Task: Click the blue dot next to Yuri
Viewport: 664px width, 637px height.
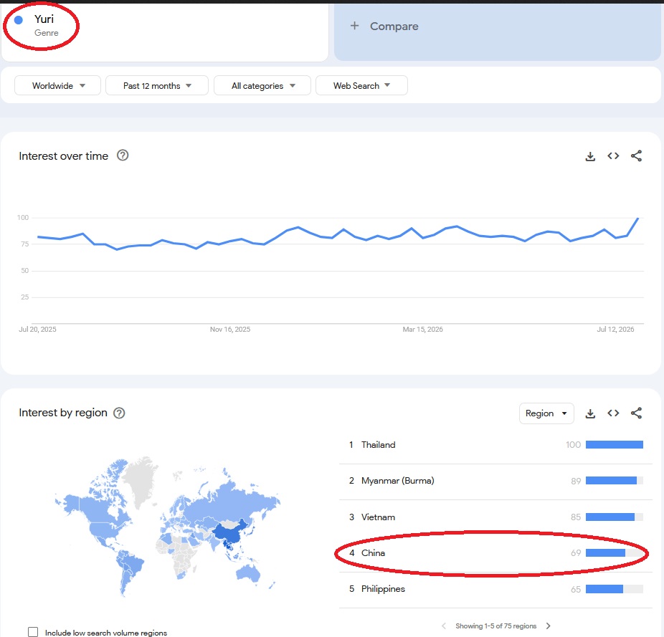Action: pyautogui.click(x=19, y=20)
